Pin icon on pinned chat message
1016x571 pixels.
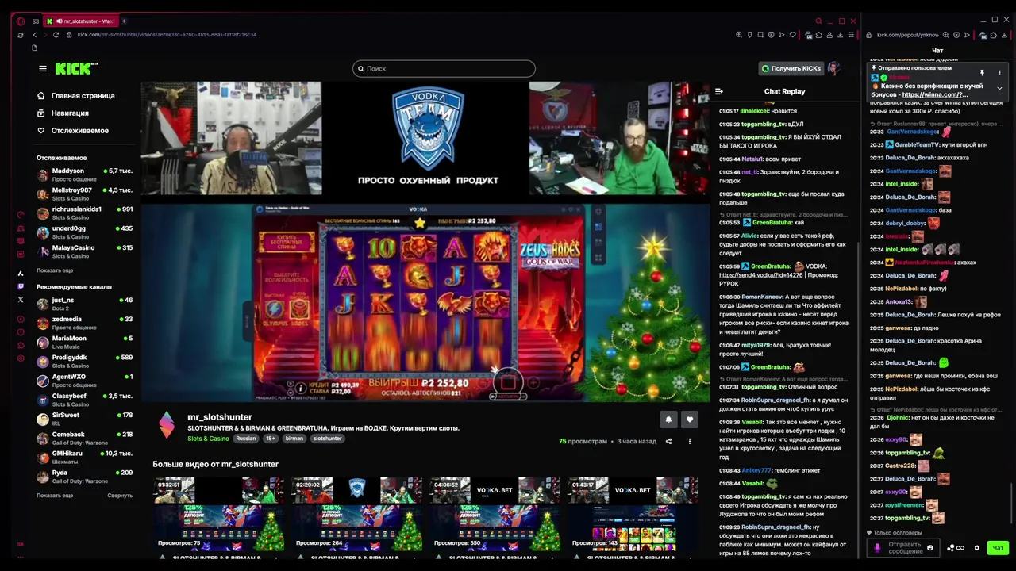click(982, 73)
